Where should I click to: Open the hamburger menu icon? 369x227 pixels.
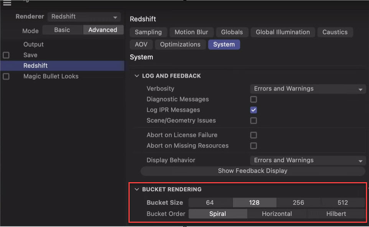[7, 3]
